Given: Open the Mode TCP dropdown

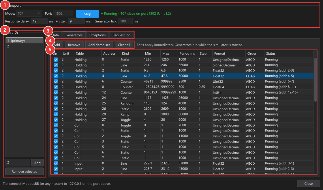Looking at the screenshot, I should pyautogui.click(x=29, y=14).
